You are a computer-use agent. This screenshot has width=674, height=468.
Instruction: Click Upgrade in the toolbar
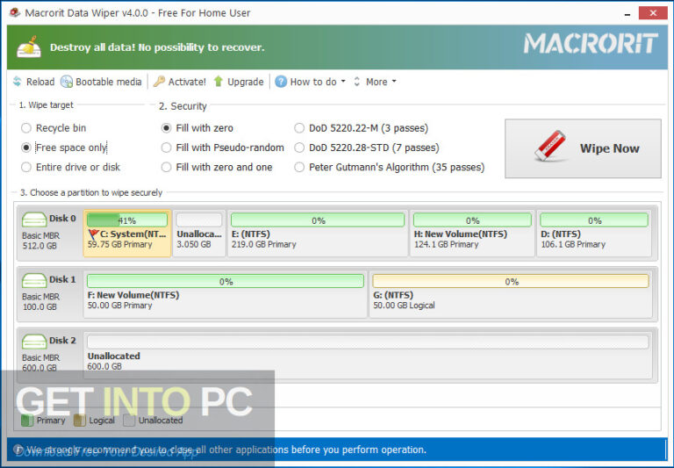pyautogui.click(x=239, y=82)
